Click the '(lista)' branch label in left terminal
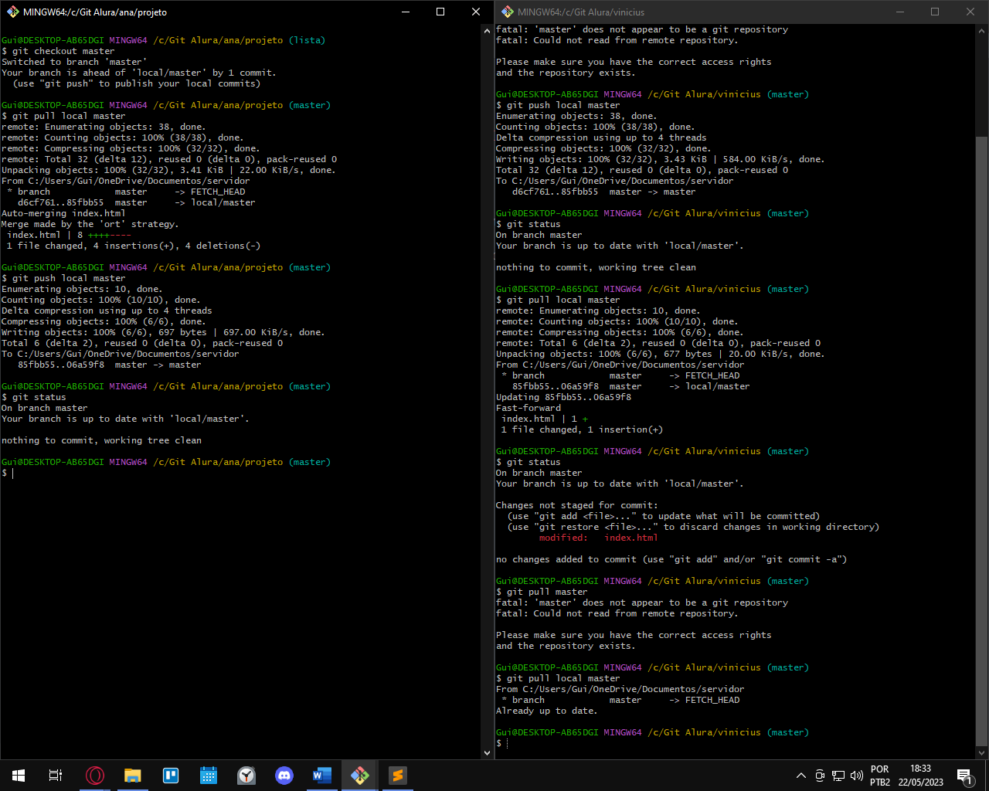Screen dimensions: 989x791 (307, 40)
